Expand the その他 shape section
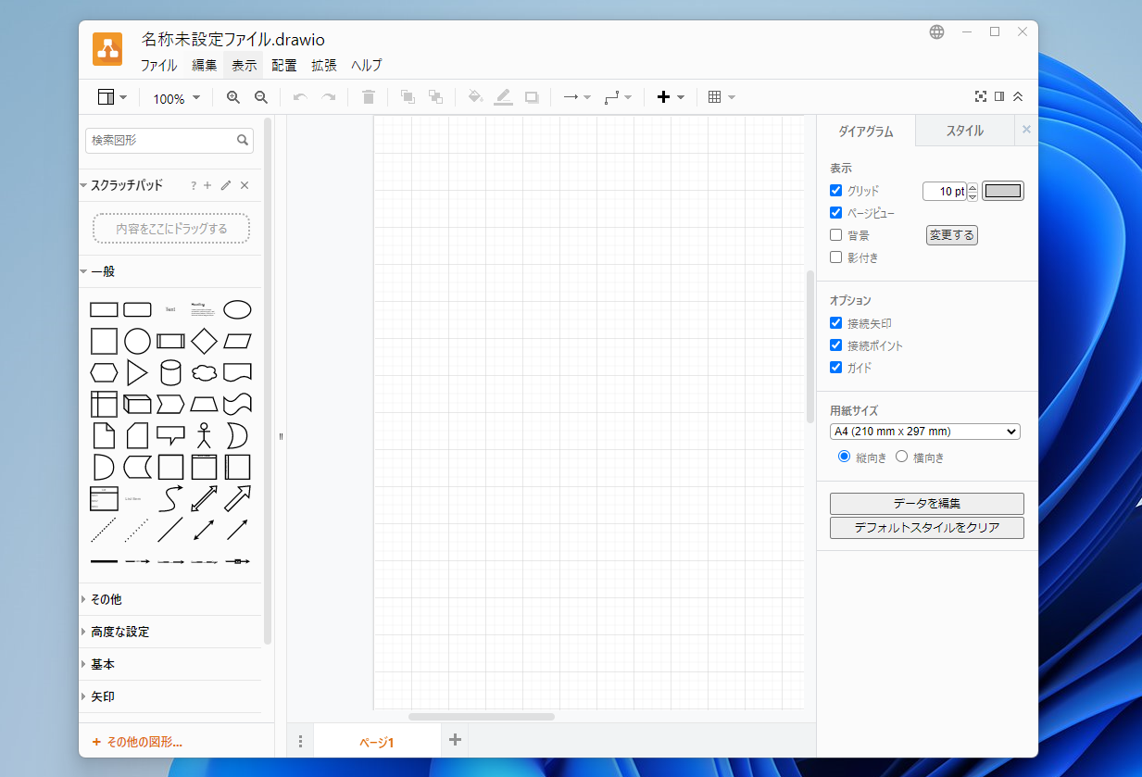 171,599
